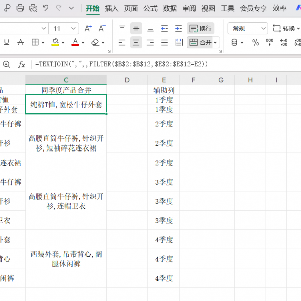Image resolution: width=301 pixels, height=301 pixels.
Task: Toggle the 换行 wrap text button
Action: (200, 29)
